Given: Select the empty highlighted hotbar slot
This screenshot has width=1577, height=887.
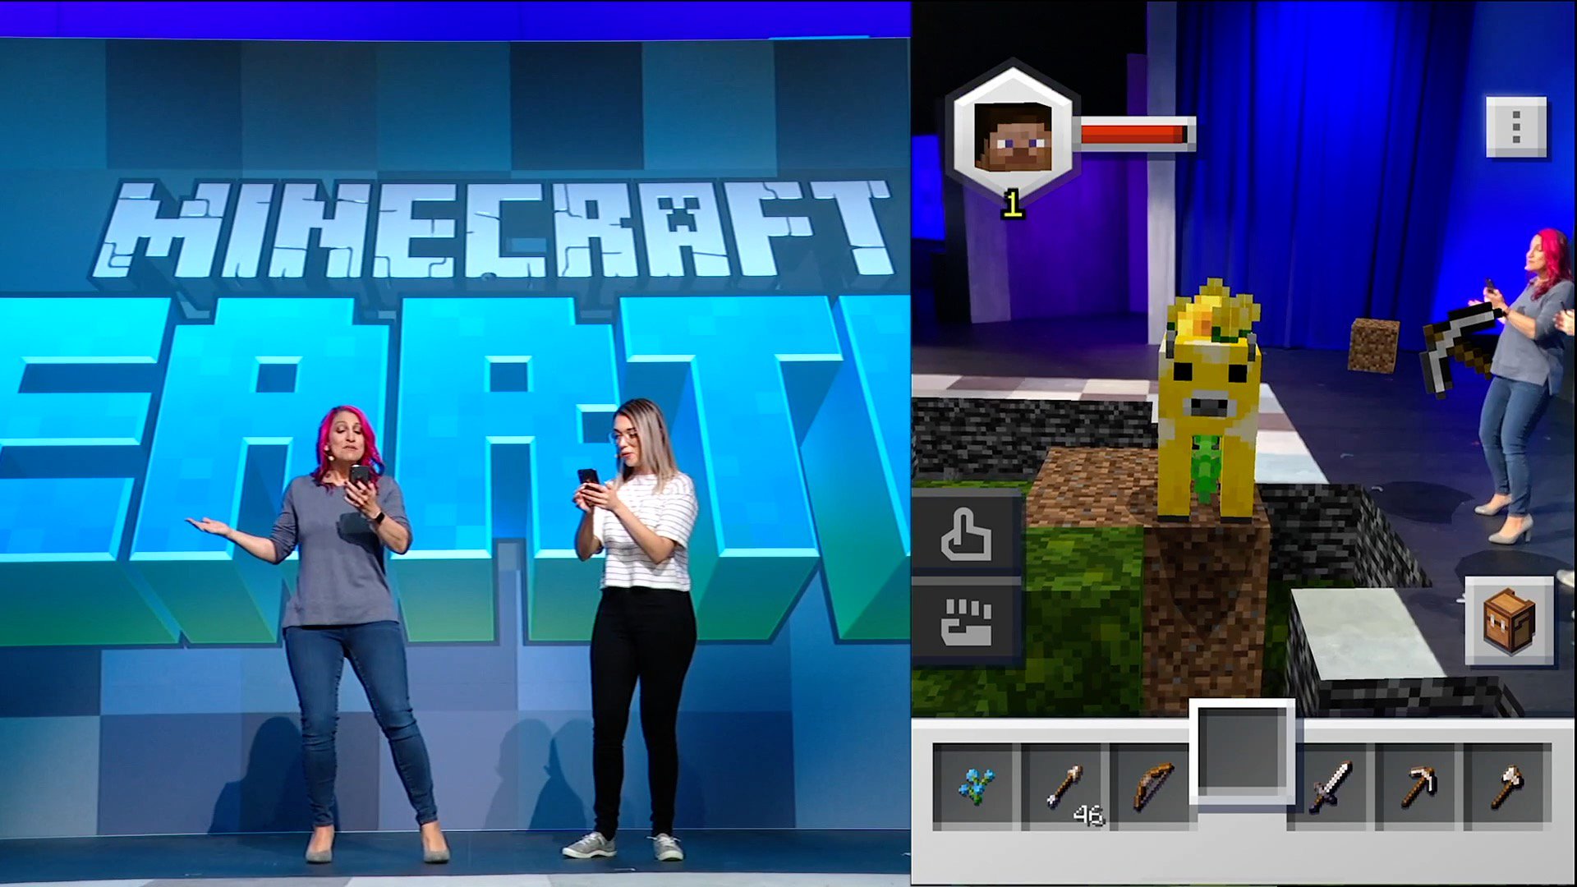Looking at the screenshot, I should point(1242,751).
